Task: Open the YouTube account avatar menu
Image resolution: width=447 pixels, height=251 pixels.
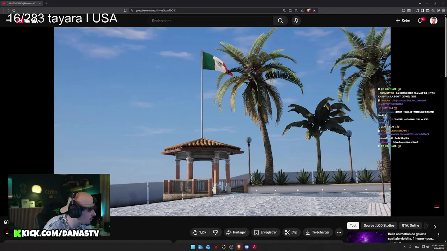Action: [x=434, y=21]
